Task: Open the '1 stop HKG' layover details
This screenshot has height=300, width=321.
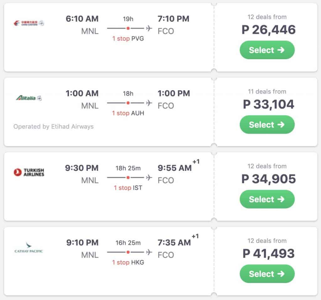Action: pos(128,262)
